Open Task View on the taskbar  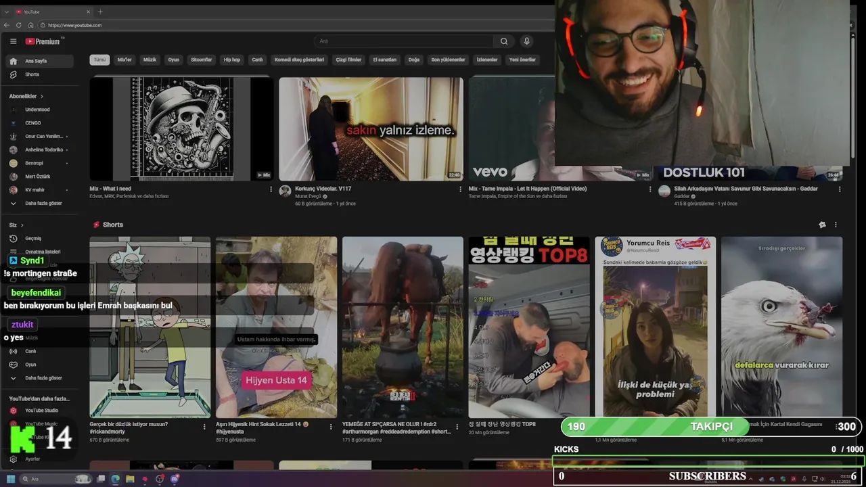click(x=101, y=479)
